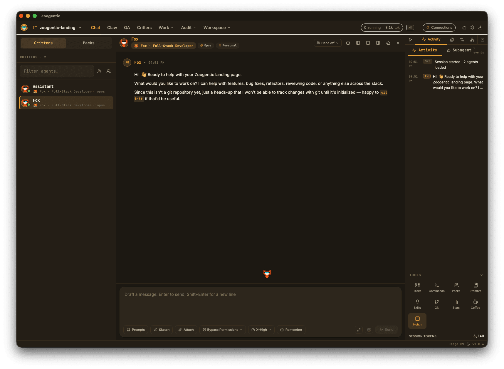Click the brain icon in the chat header

(348, 43)
